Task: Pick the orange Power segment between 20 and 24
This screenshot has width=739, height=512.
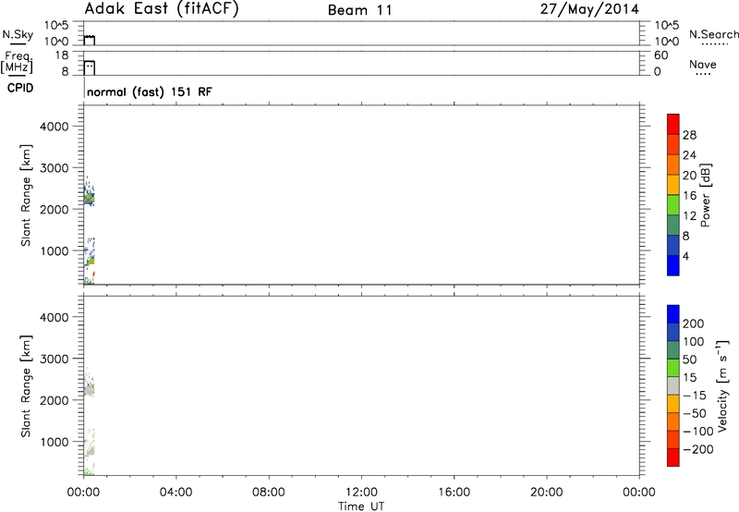Action: 673,165
